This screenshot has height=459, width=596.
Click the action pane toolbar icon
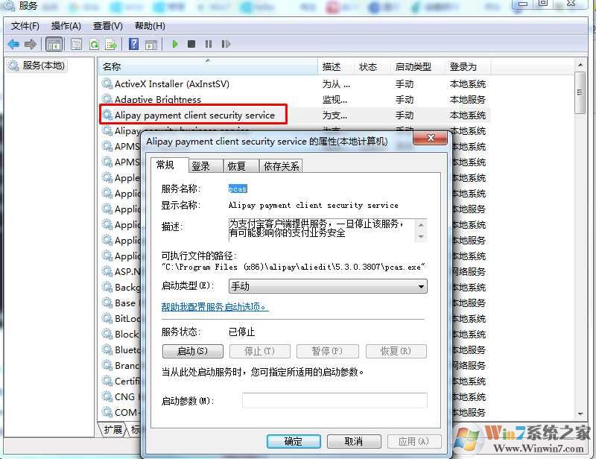point(151,45)
